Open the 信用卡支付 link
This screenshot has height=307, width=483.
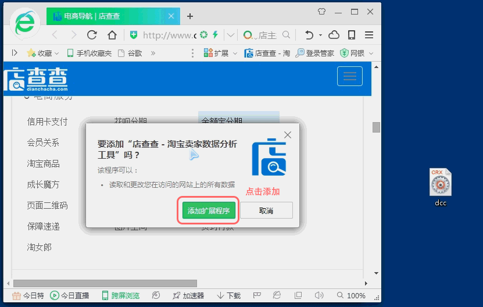click(x=47, y=122)
